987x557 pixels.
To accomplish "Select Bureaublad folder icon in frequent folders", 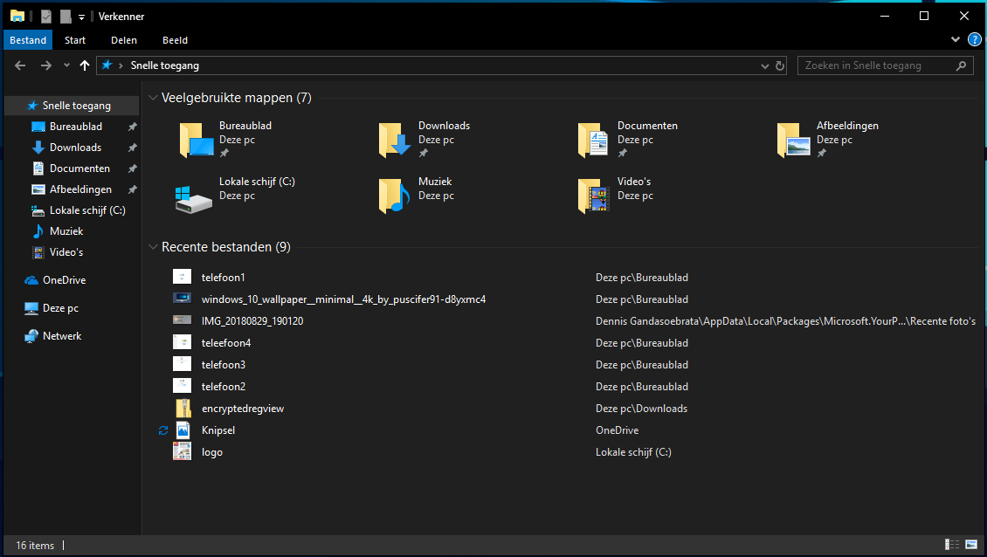I will click(x=197, y=140).
